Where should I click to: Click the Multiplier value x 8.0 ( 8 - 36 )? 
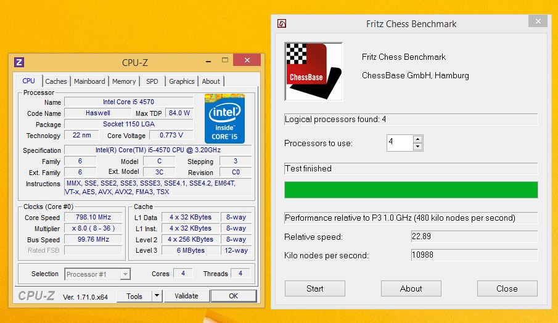tap(93, 228)
